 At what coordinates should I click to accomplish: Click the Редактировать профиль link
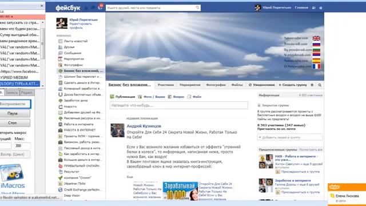coord(81,26)
